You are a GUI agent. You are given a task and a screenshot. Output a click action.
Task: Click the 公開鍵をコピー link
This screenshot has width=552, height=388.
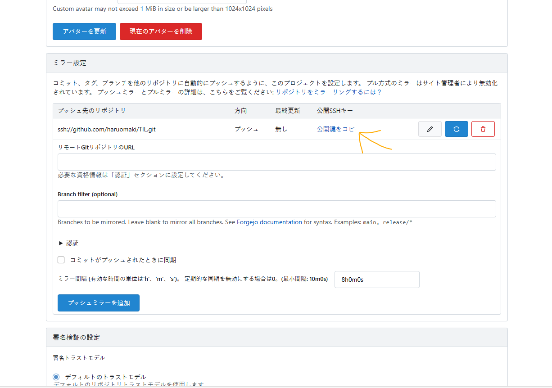(x=339, y=129)
